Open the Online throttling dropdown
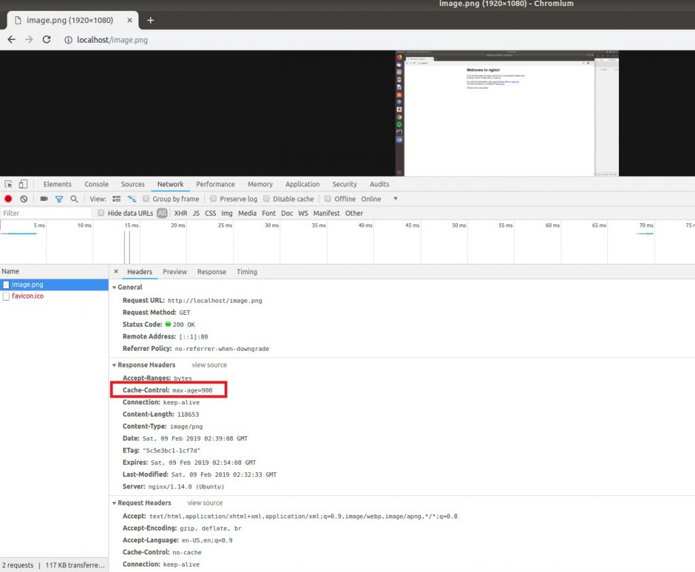 [x=379, y=199]
